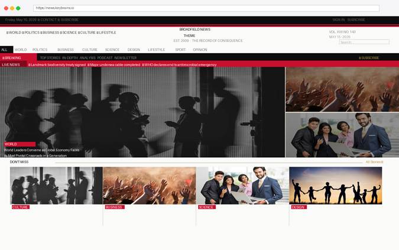
Task: Click the red Culture tag under first thumbnail
Action: 21,207
